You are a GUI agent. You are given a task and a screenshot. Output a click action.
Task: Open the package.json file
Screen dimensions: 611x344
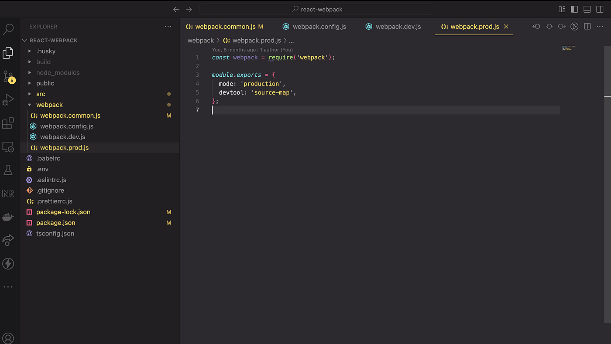100,223
